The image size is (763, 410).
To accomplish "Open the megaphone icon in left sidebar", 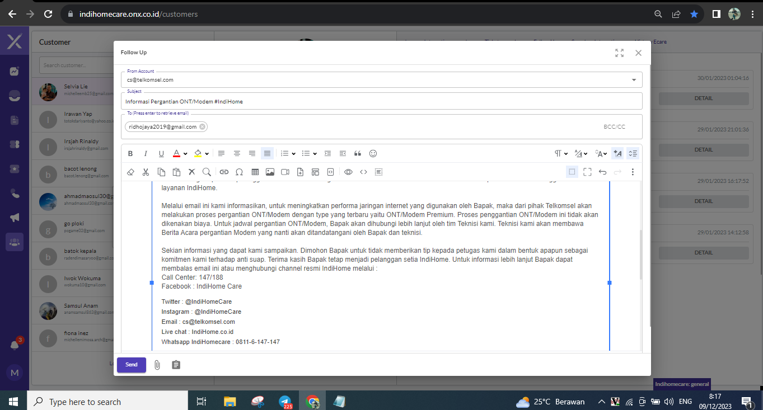I will pos(15,218).
